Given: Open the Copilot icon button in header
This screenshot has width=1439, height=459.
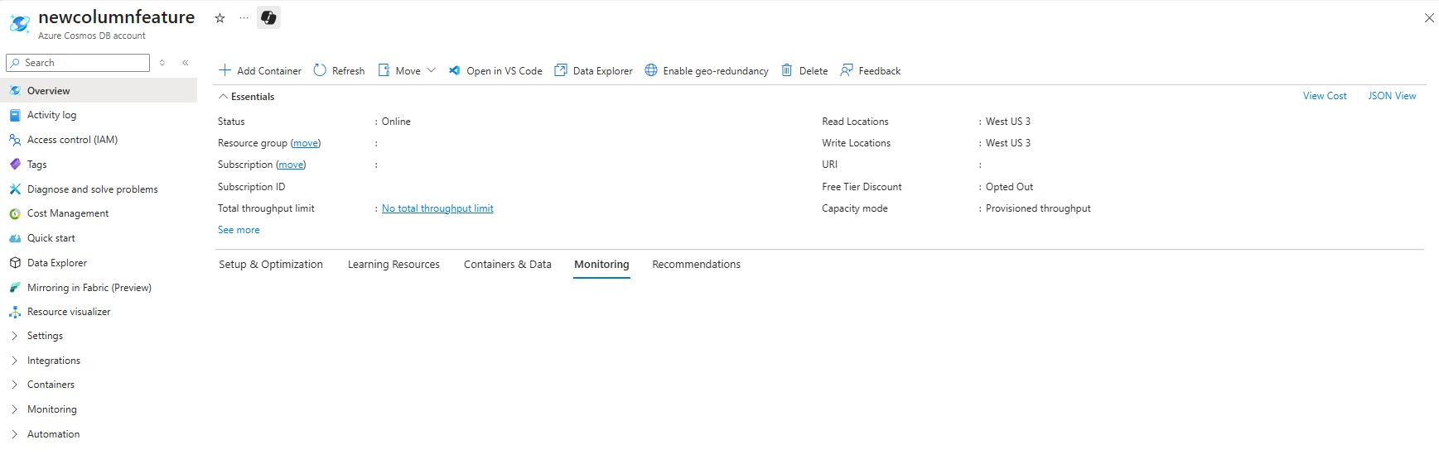Looking at the screenshot, I should coord(268,17).
